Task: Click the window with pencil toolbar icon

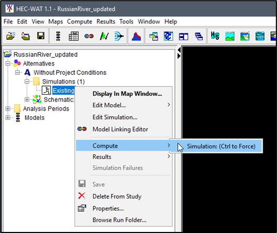Action: click(153, 36)
